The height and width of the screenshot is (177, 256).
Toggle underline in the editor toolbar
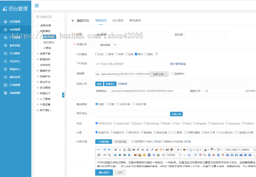tap(125, 150)
